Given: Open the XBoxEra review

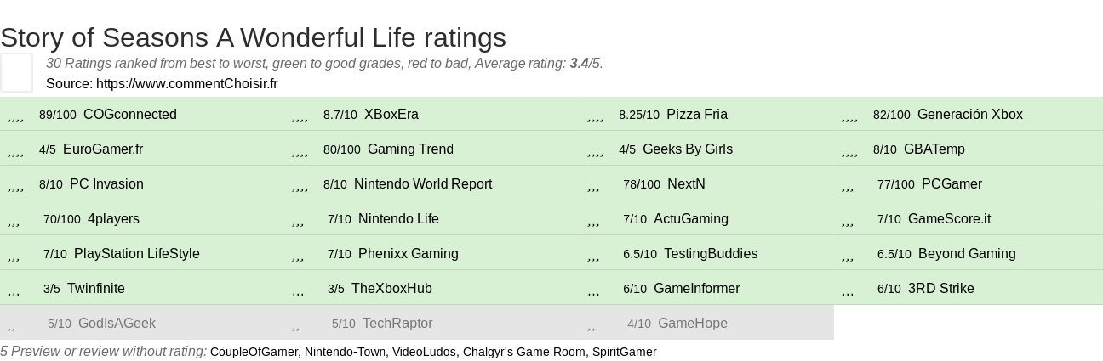Looking at the screenshot, I should [391, 115].
